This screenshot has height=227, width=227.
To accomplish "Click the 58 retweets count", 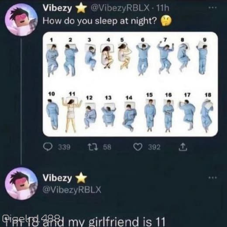I will [107, 147].
